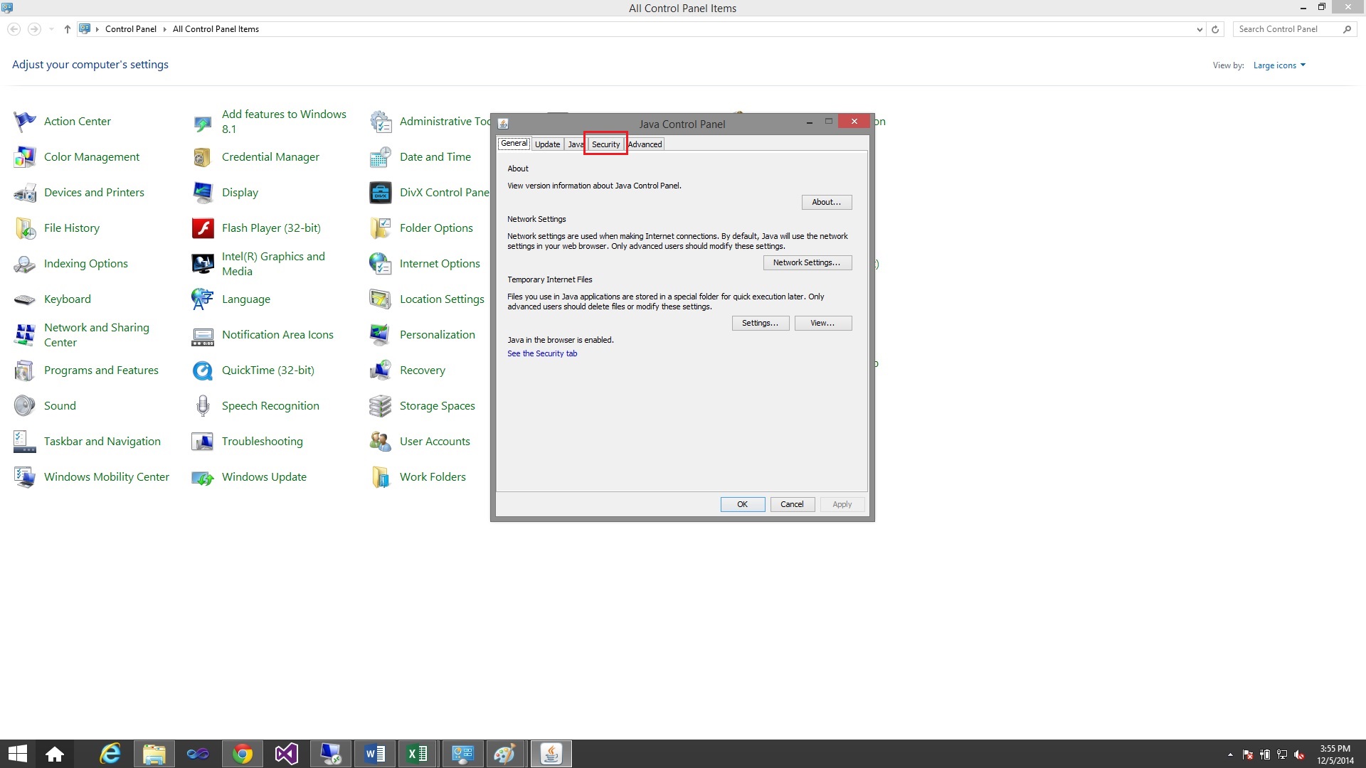Viewport: 1366px width, 768px height.
Task: Show hidden system tray icons arrow
Action: pos(1230,754)
